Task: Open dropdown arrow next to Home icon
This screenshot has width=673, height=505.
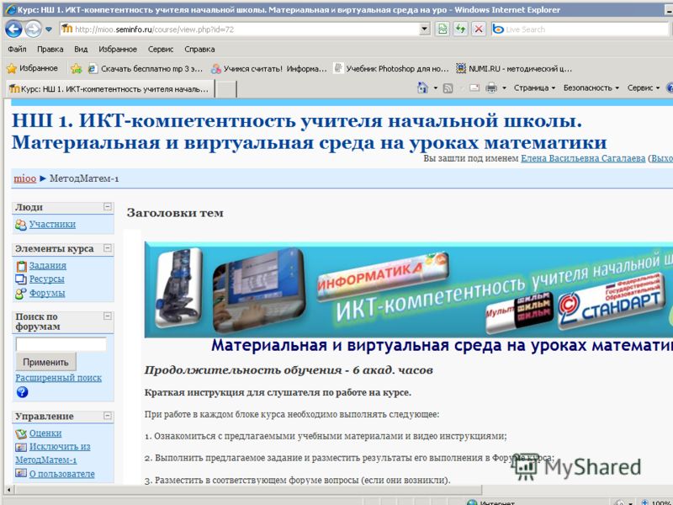Action: 435,88
